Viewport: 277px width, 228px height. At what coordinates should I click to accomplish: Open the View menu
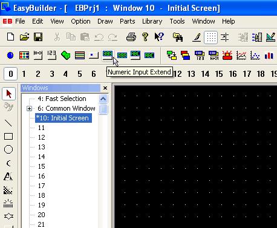57,21
